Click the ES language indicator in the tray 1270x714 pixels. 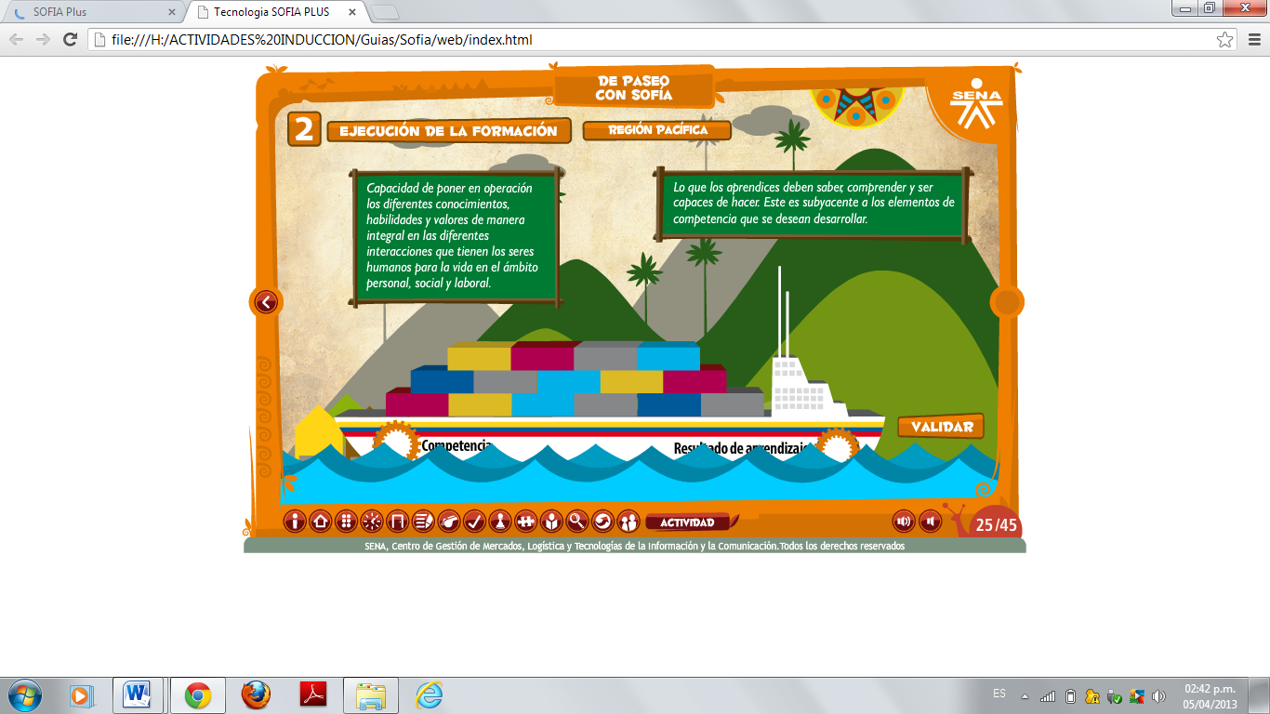point(999,694)
